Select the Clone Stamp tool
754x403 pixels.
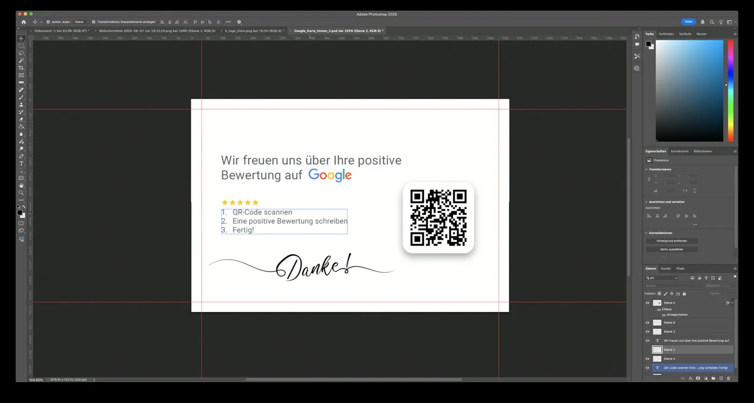coord(22,105)
